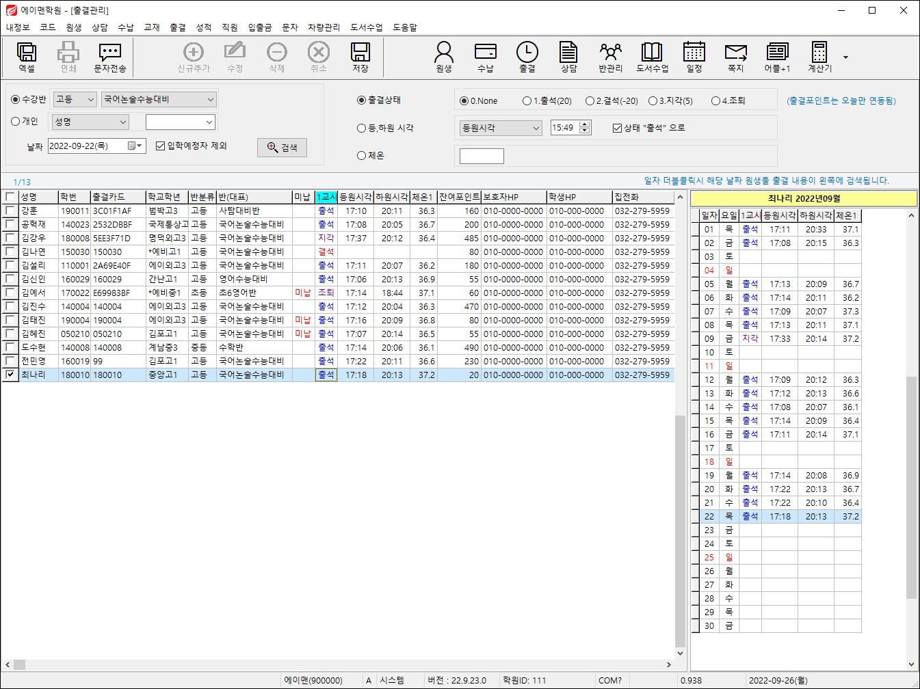Click the 엑셀 export toolbar icon
Image resolution: width=920 pixels, height=689 pixels.
pyautogui.click(x=27, y=57)
